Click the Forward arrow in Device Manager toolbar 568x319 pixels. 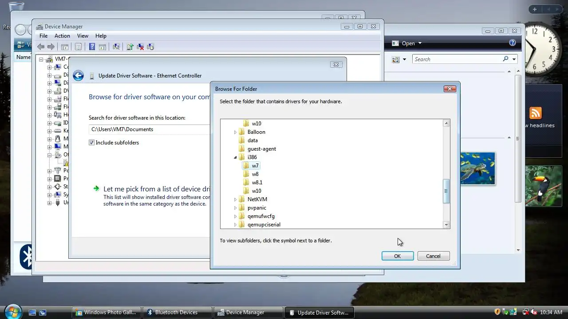[x=51, y=47]
